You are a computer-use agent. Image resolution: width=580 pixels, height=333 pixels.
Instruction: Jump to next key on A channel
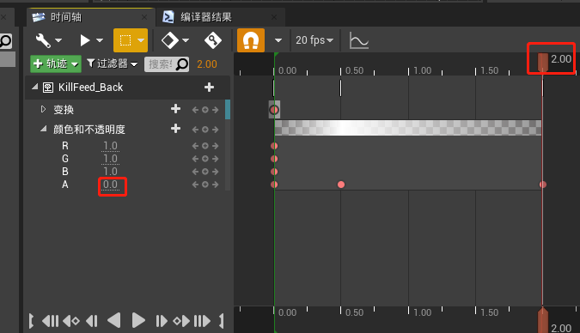(x=216, y=185)
